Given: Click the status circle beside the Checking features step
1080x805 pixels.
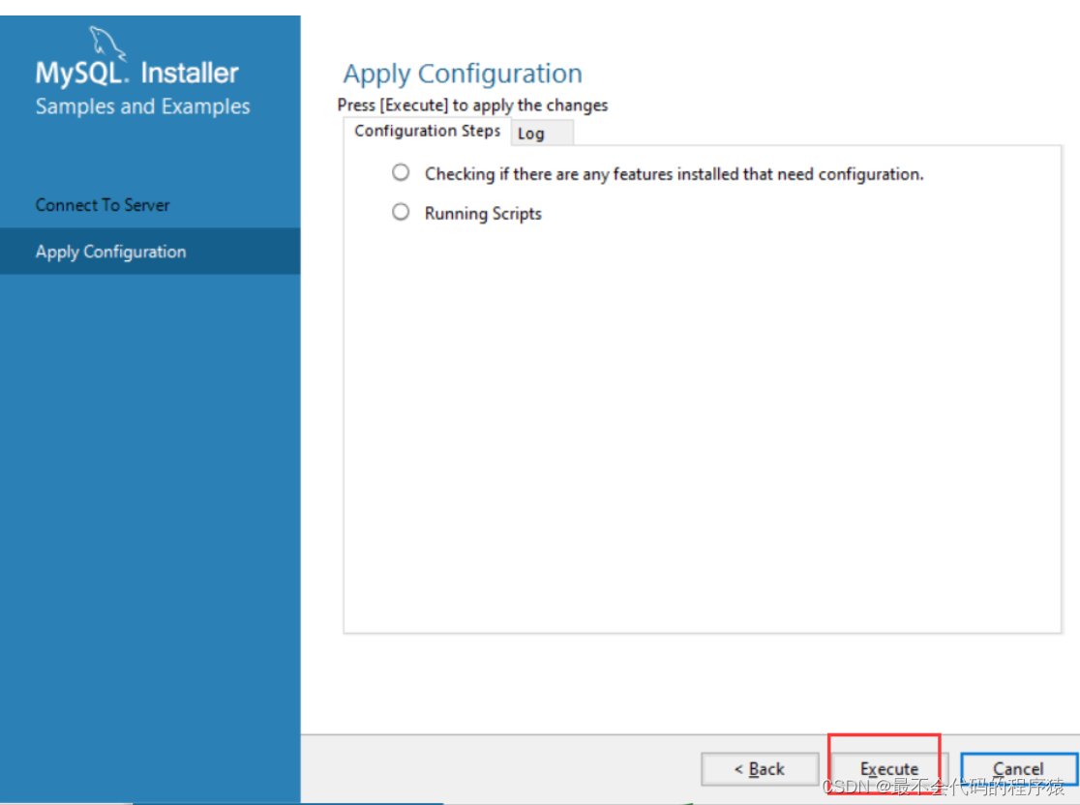Looking at the screenshot, I should tap(401, 172).
